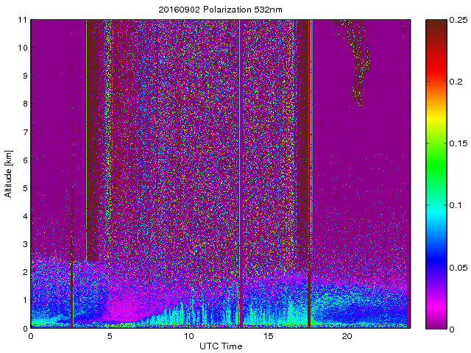The height and width of the screenshot is (353, 471).
Task: Click the 'Altitude [km]' y-axis label
Action: pos(9,174)
